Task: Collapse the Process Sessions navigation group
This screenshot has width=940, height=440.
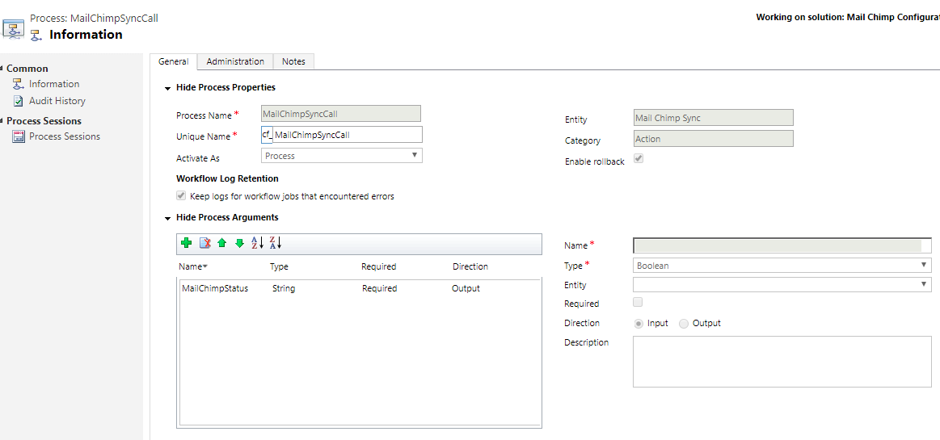Action: (2, 119)
